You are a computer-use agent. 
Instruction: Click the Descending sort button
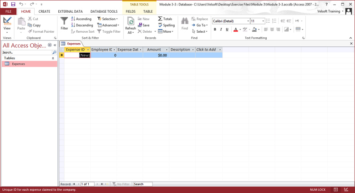tap(82, 25)
